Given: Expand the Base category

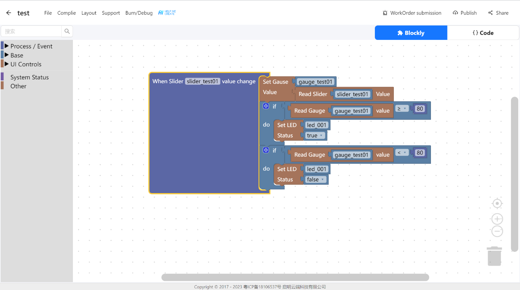Looking at the screenshot, I should point(17,55).
